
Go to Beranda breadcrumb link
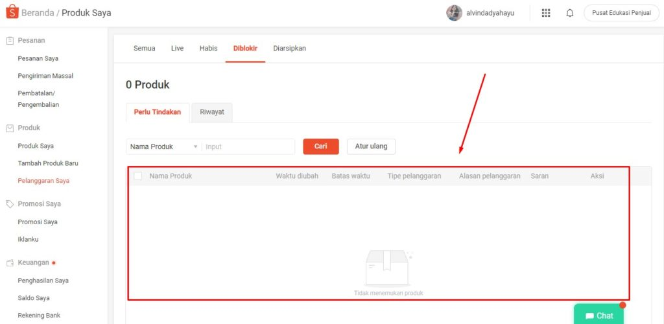(x=38, y=13)
